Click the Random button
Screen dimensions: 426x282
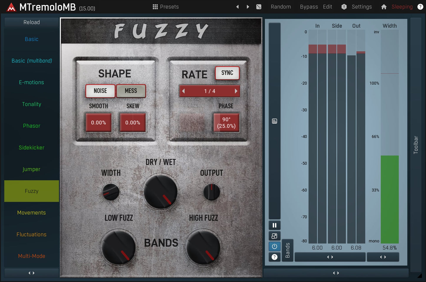pyautogui.click(x=281, y=7)
